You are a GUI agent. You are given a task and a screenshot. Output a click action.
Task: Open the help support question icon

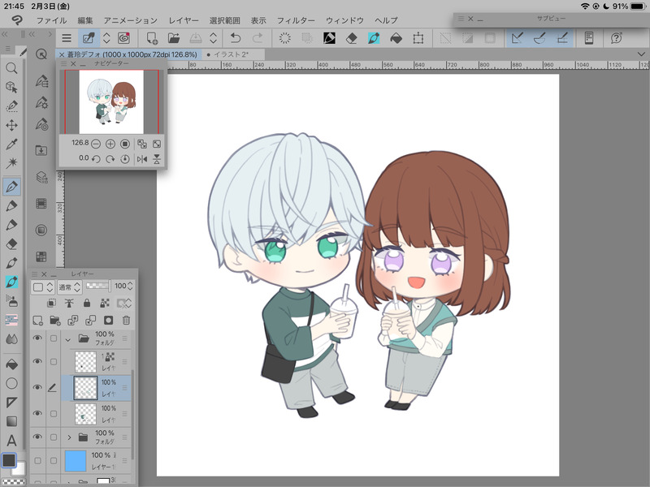pos(616,38)
